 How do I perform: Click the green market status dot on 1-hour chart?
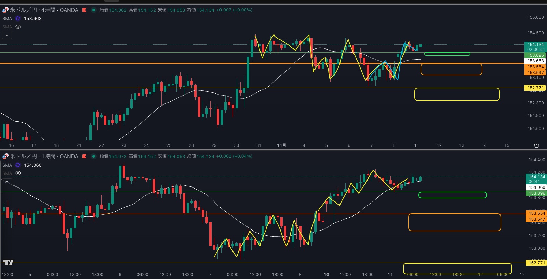[93, 156]
